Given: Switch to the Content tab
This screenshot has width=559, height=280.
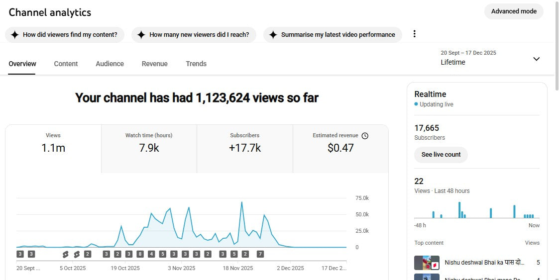Looking at the screenshot, I should coord(66,64).
